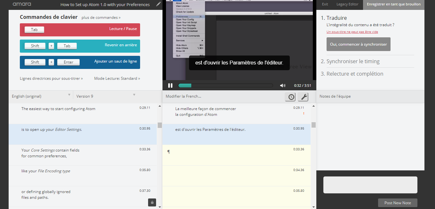The width and height of the screenshot is (435, 209).
Task: Click the Amara logo
Action: point(21,4)
